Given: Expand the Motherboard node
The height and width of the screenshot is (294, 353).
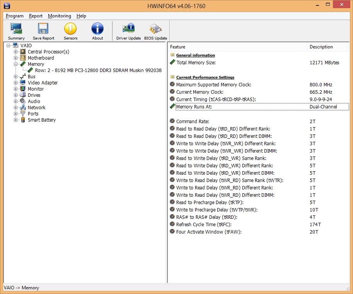Looking at the screenshot, I should pos(15,58).
